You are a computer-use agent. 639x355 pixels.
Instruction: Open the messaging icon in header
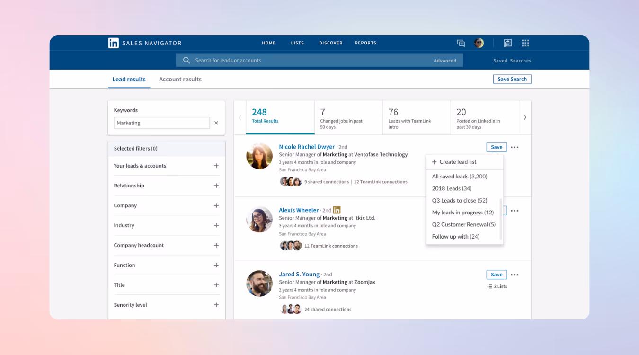coord(461,43)
